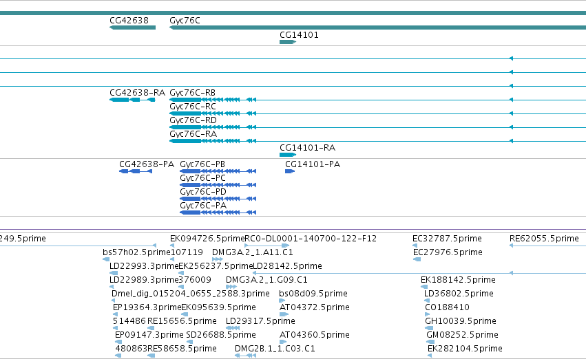Select the CG42638 gene feature
Viewport: 586px width, 359px height.
(132, 28)
